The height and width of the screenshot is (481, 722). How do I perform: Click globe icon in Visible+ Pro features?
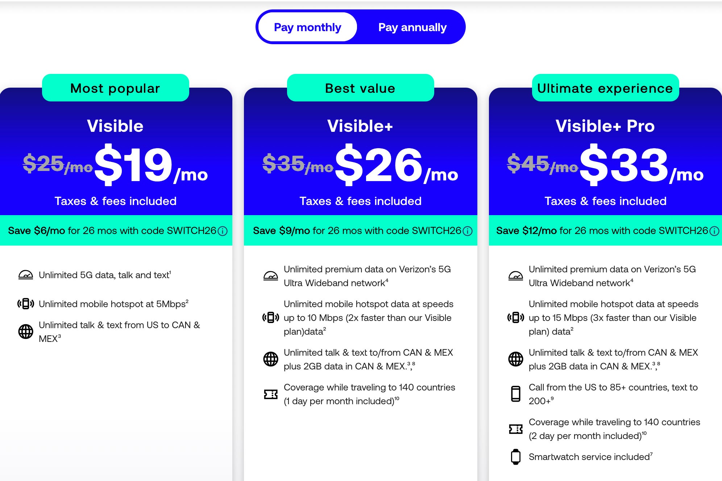pos(515,359)
